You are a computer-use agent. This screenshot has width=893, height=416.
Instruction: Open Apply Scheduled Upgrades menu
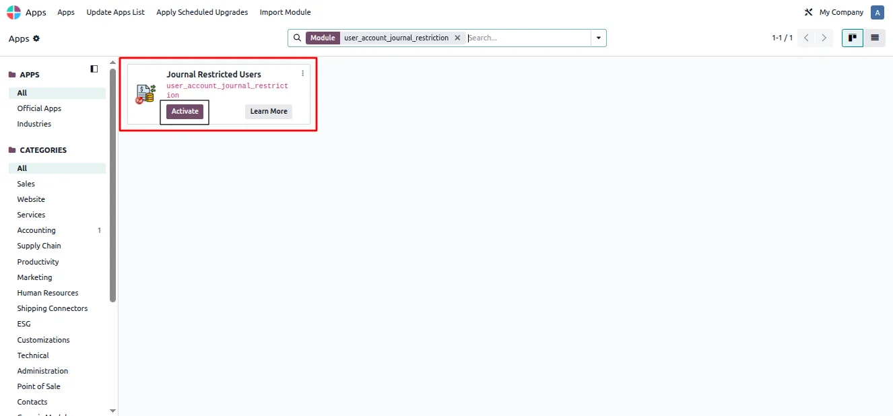202,12
